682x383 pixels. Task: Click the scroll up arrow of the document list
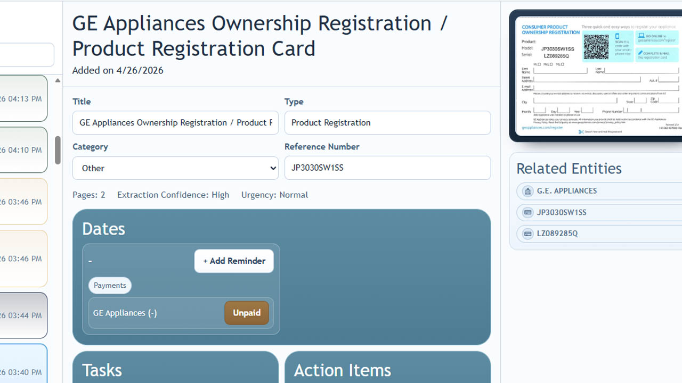58,81
